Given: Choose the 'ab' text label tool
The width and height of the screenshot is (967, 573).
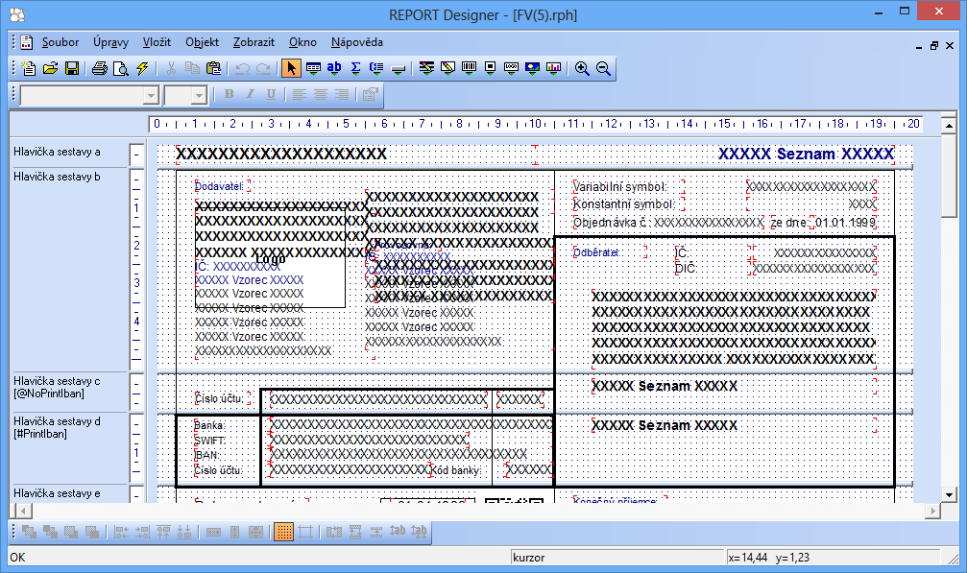Looking at the screenshot, I should click(x=334, y=68).
